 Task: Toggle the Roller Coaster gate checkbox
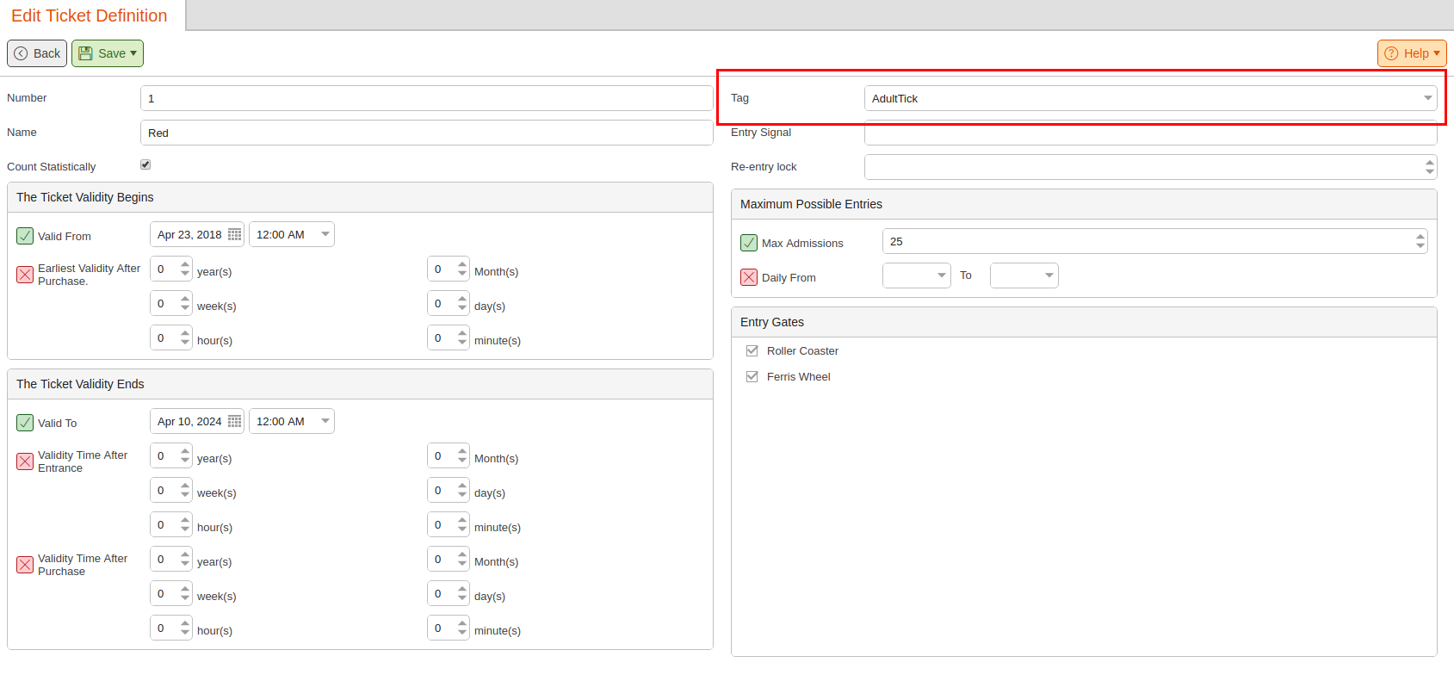pos(752,350)
